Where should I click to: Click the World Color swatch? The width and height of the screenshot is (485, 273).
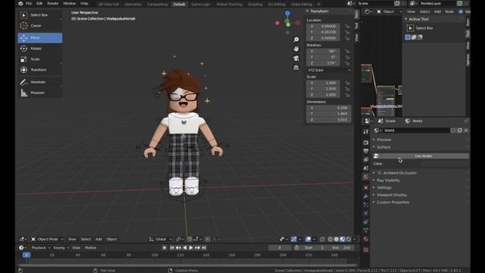[446, 164]
